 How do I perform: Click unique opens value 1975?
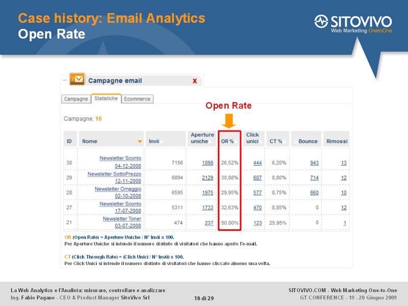pyautogui.click(x=208, y=193)
